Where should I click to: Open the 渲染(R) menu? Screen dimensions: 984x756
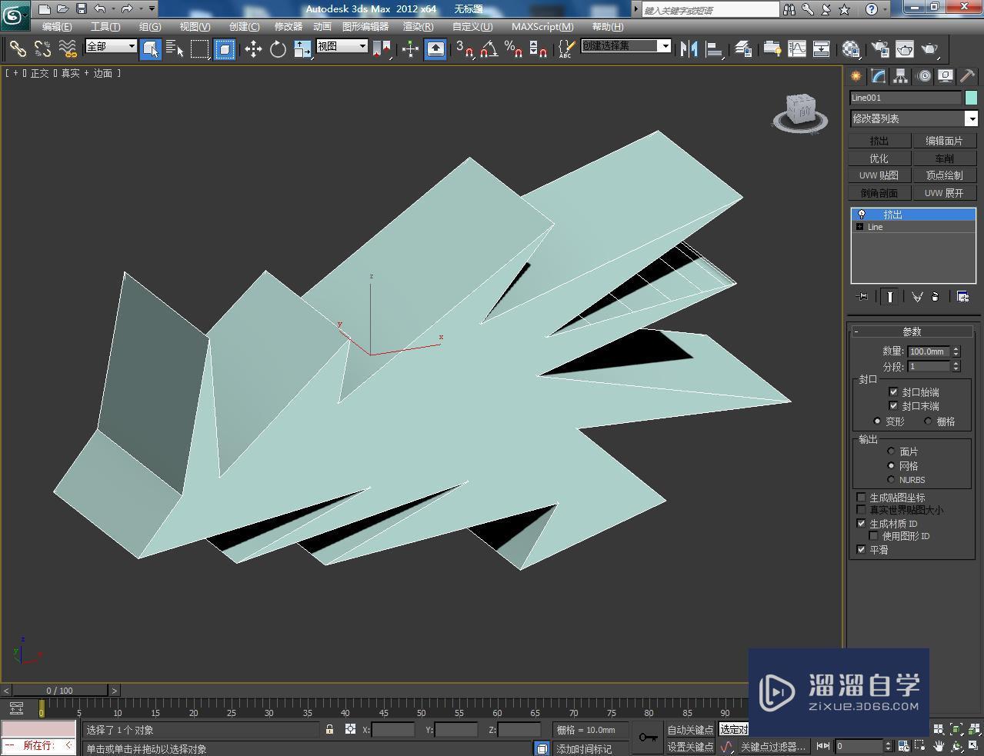[x=418, y=27]
